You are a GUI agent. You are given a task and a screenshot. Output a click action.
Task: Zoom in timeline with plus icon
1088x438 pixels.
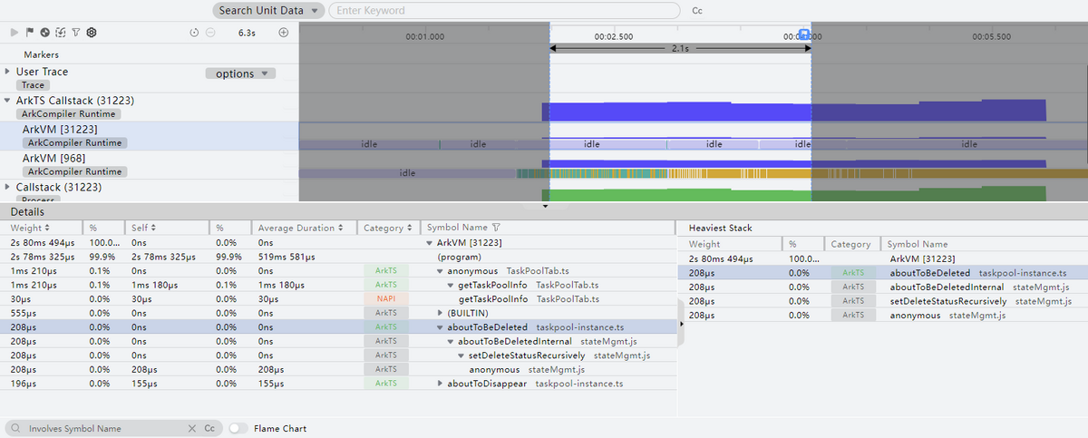tap(283, 33)
